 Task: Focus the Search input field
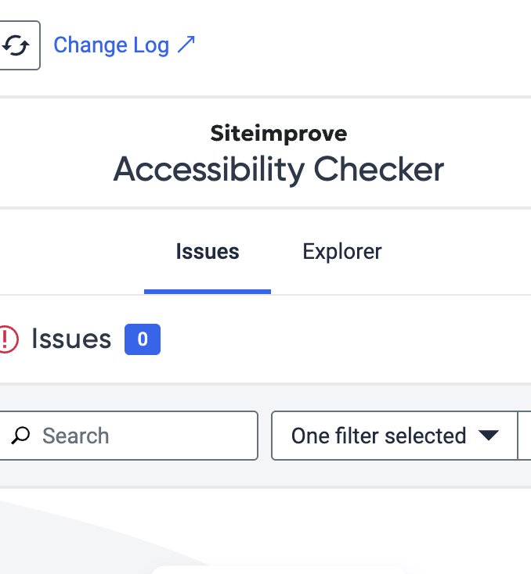point(128,436)
